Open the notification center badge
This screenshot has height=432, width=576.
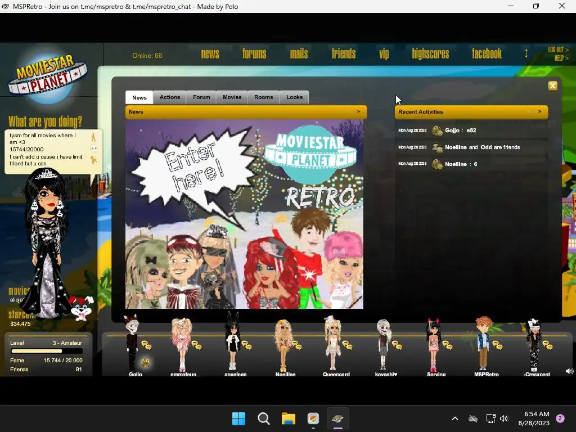point(560,418)
